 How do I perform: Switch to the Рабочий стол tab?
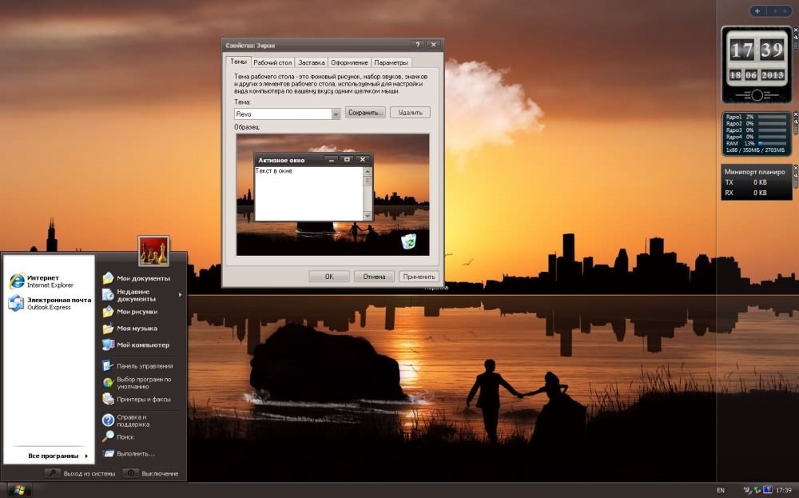tap(272, 62)
